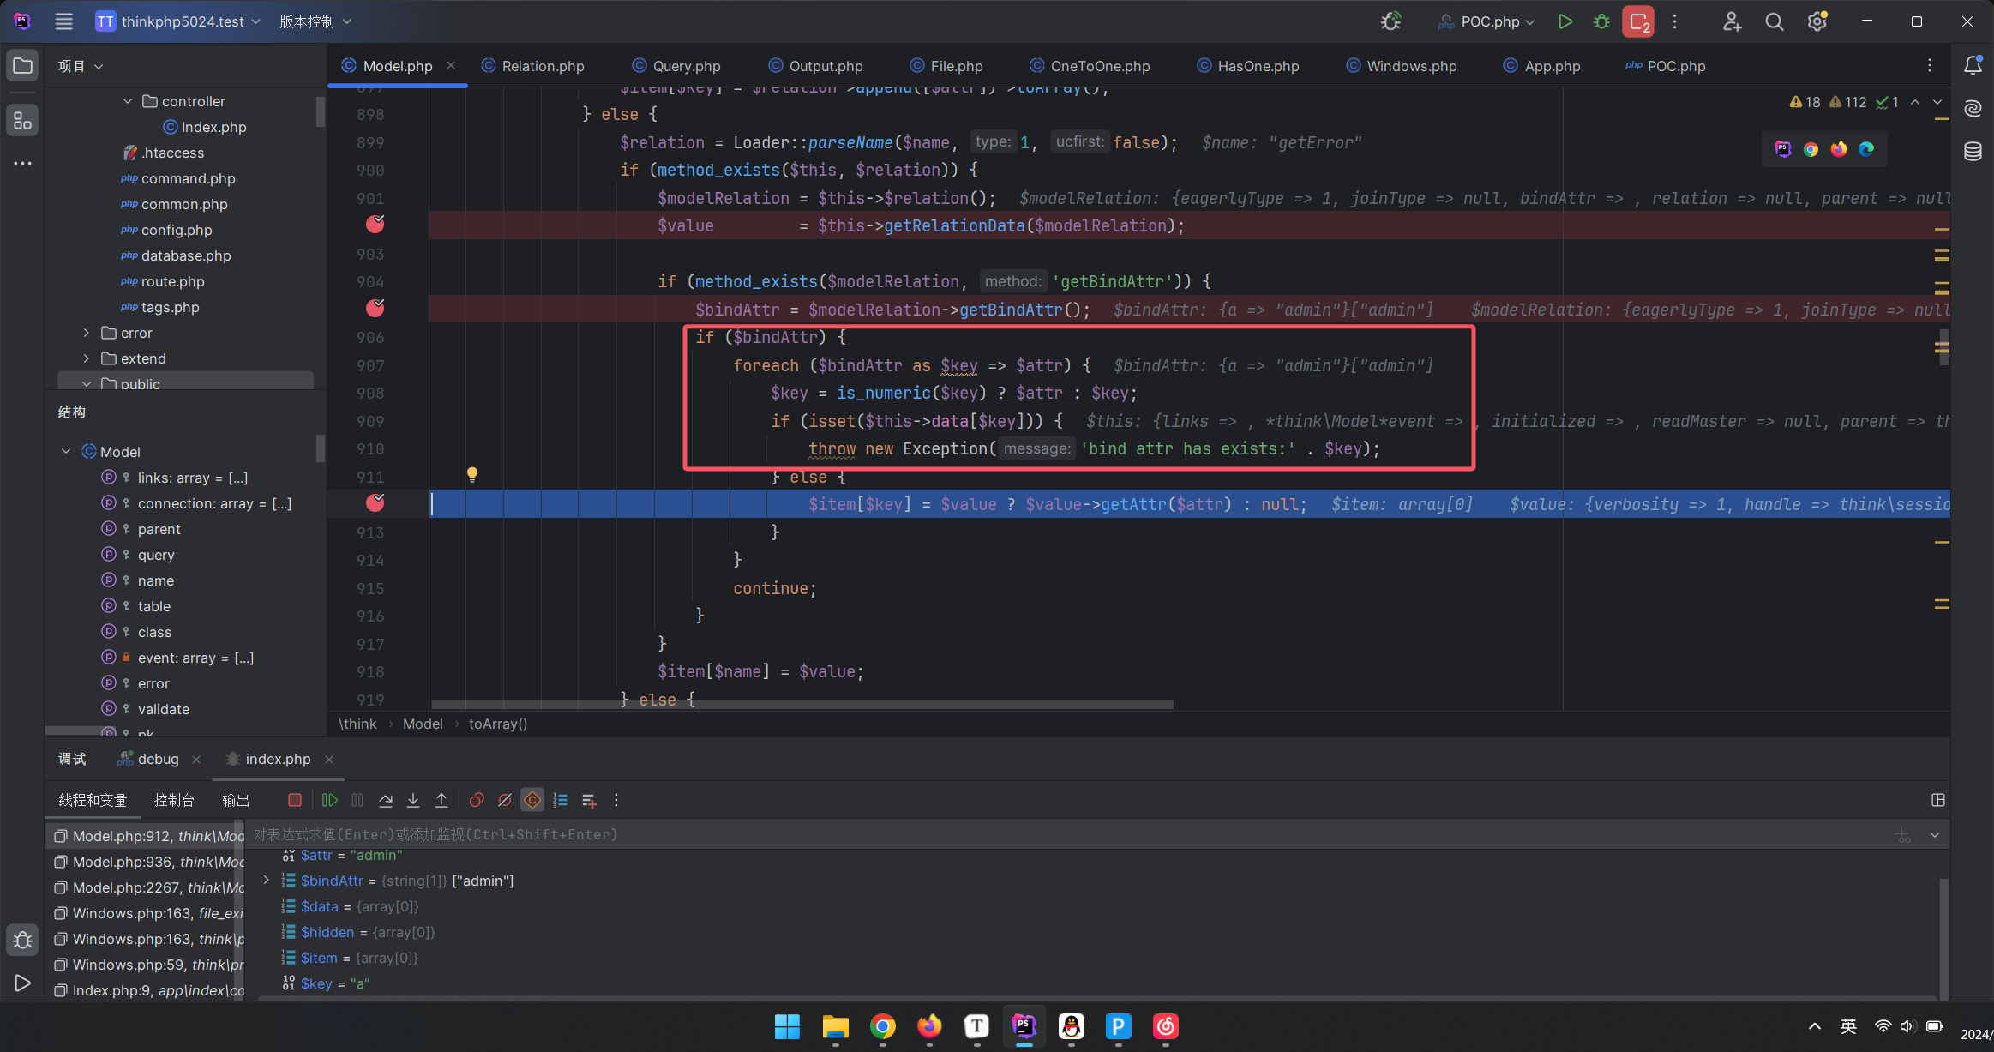Open the Structure tool window icon

pos(22,121)
